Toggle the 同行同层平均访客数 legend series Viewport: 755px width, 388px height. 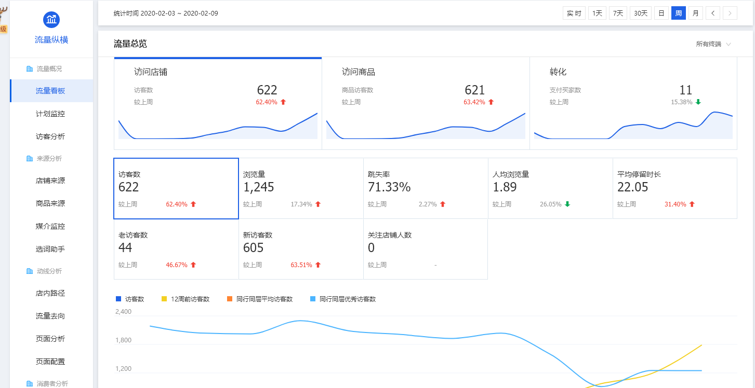(260, 299)
